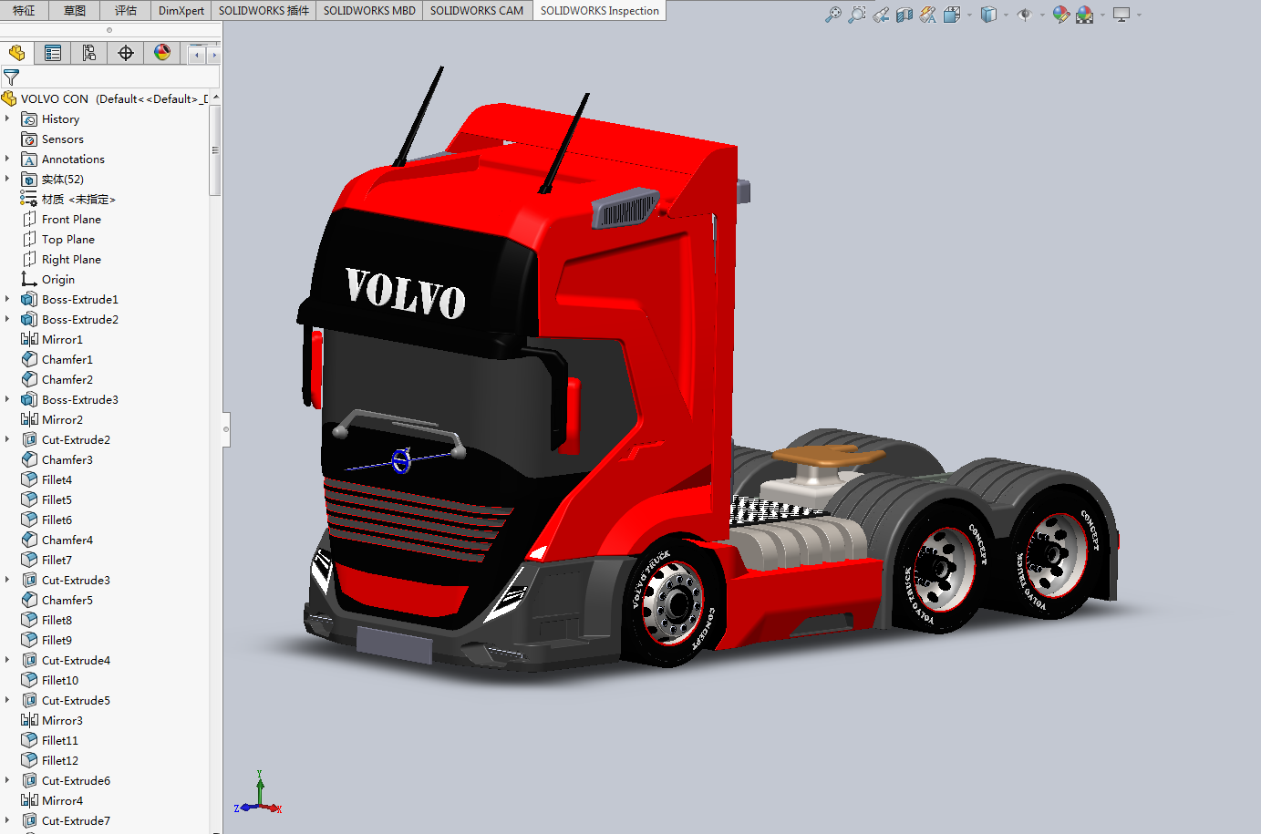Open the DimXpert tab

coord(181,11)
